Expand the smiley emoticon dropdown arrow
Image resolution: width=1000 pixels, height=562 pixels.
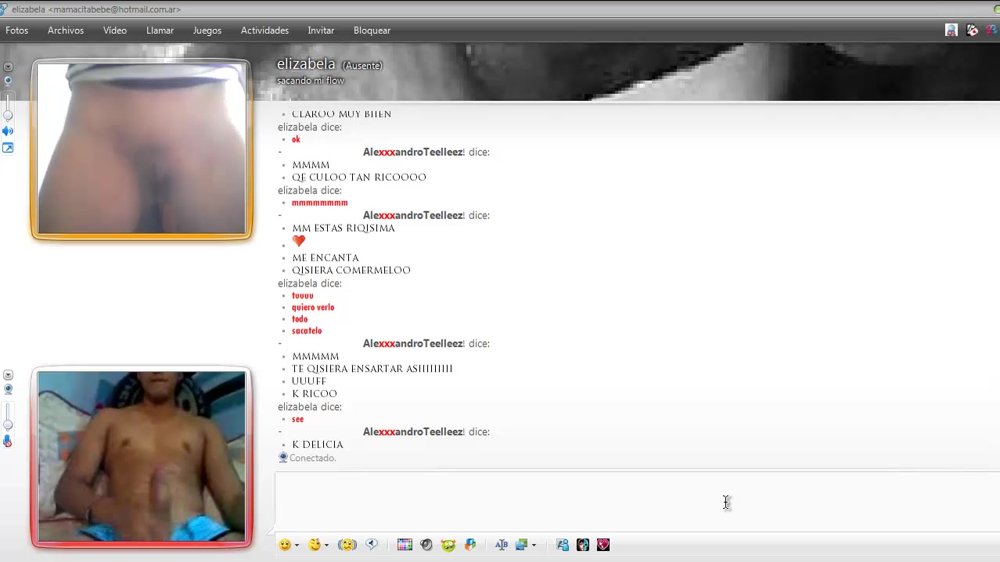tap(297, 546)
